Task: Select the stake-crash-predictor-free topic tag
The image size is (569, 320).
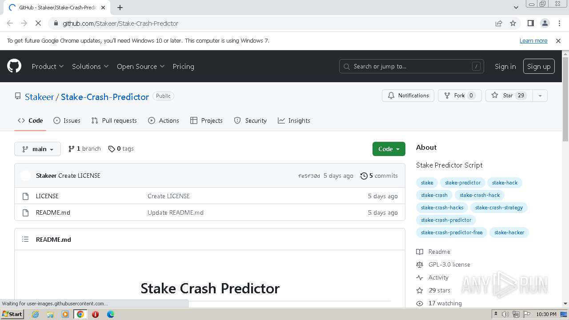Action: pos(452,232)
